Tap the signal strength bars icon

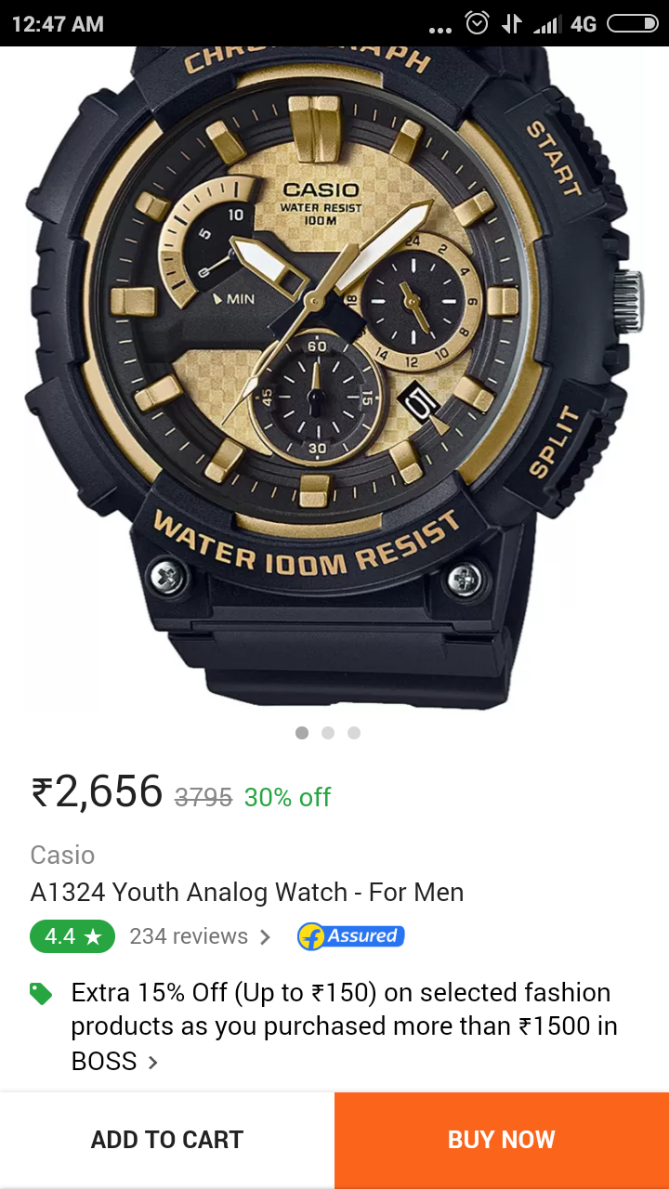(x=547, y=24)
